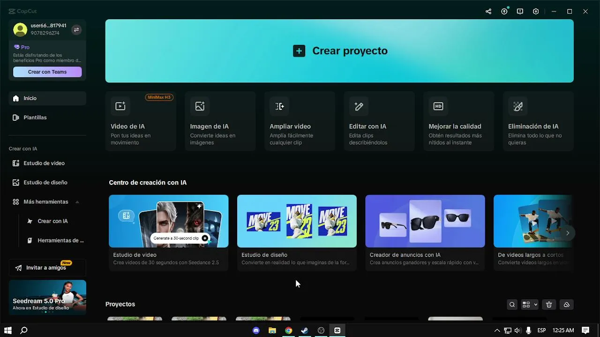Click the username user66...817941
The width and height of the screenshot is (600, 337).
(48, 26)
